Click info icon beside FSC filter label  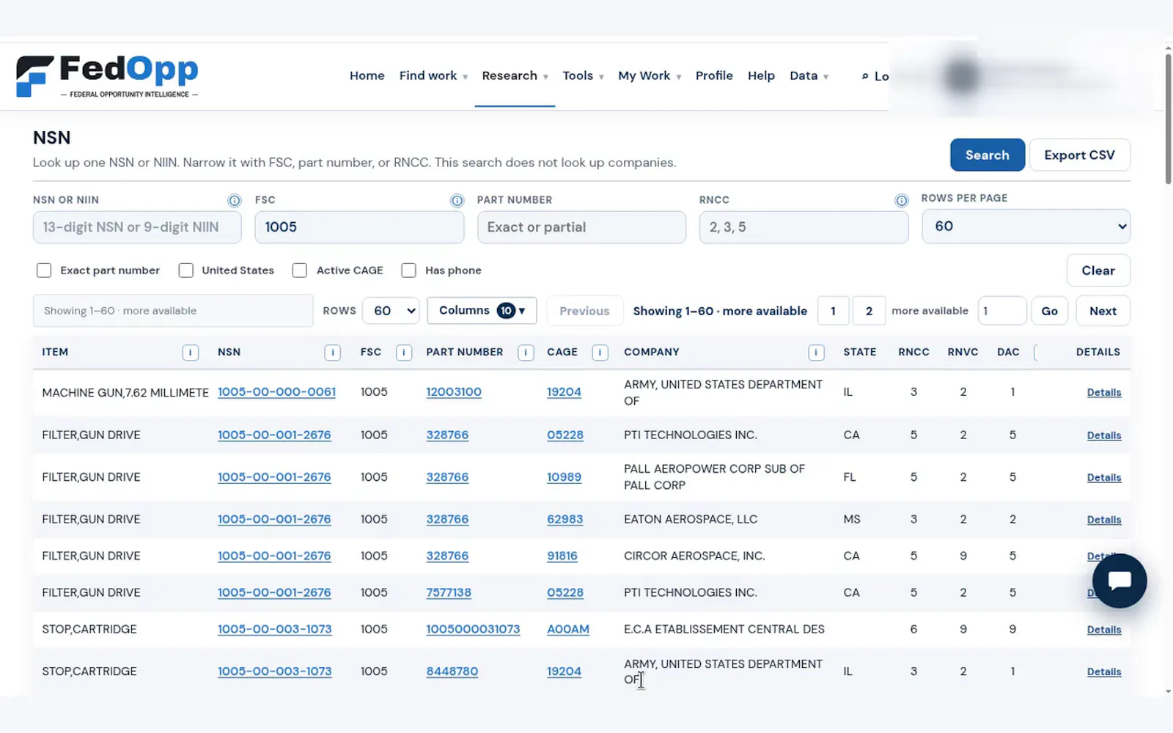457,200
